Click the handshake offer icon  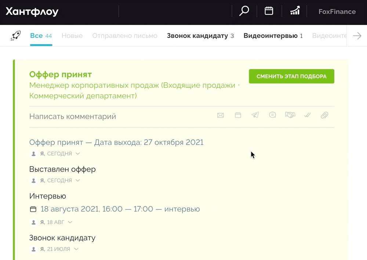pos(290,115)
